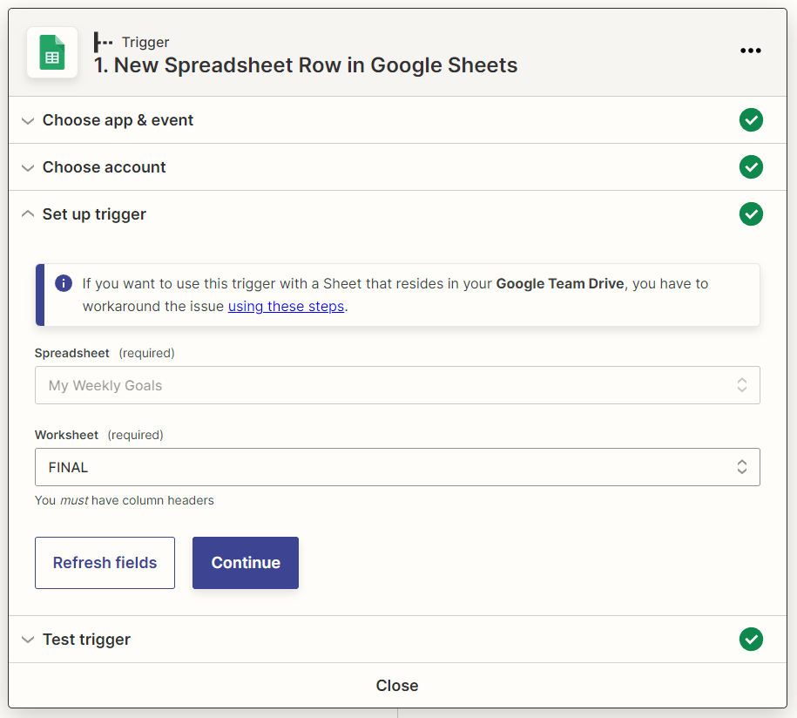
Task: Click the green checkmark on Test trigger
Action: click(x=751, y=639)
